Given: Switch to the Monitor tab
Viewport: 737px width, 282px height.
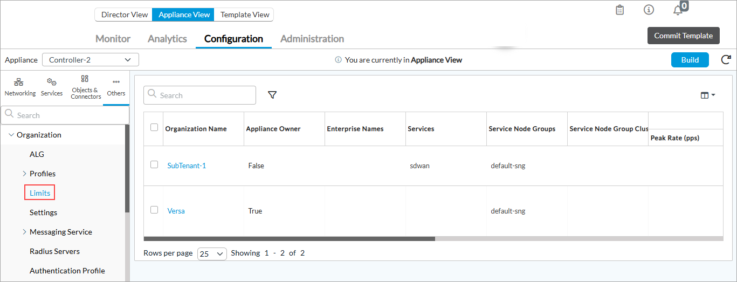Looking at the screenshot, I should pyautogui.click(x=113, y=39).
